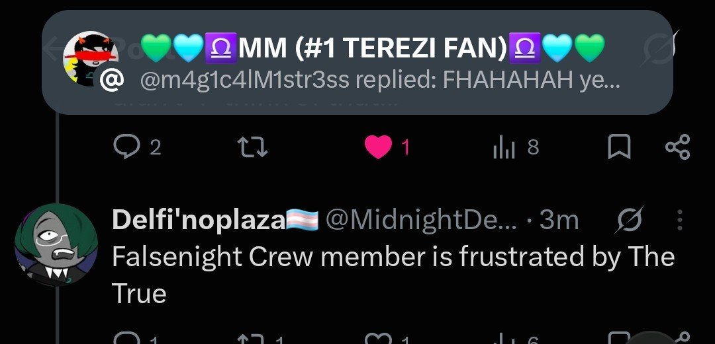Image resolution: width=715 pixels, height=344 pixels.
Task: View analytics showing 8 views
Action: click(x=516, y=147)
